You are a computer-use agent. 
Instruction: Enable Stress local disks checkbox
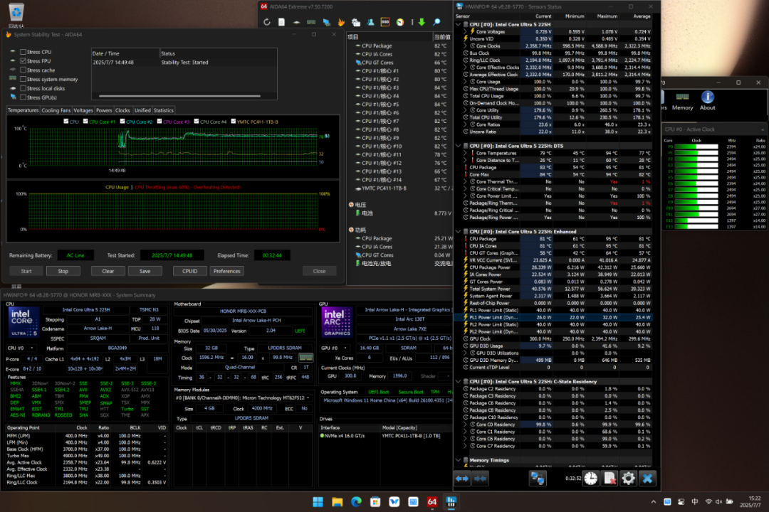point(23,89)
